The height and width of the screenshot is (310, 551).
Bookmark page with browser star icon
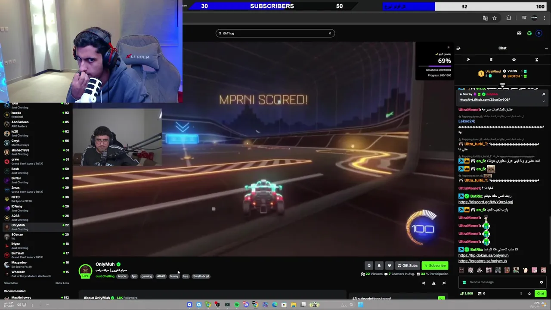point(495,18)
